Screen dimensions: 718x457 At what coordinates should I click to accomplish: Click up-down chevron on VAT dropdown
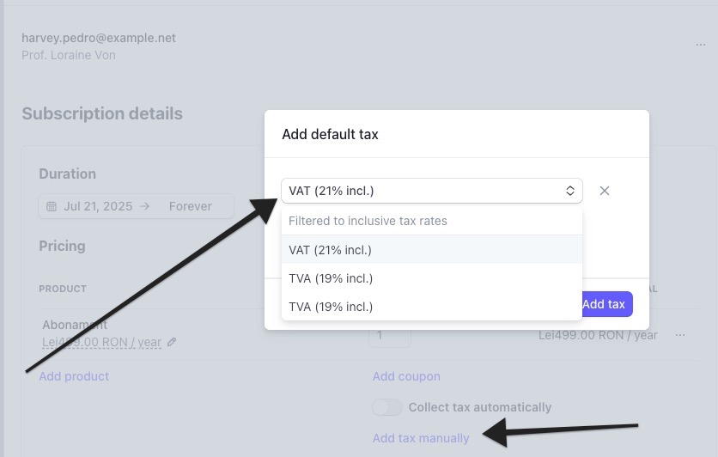pos(570,191)
